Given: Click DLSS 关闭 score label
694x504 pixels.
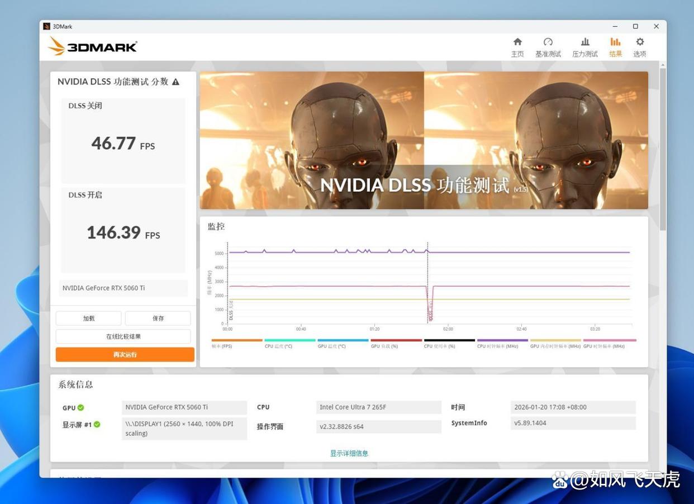Looking at the screenshot, I should click(x=85, y=106).
